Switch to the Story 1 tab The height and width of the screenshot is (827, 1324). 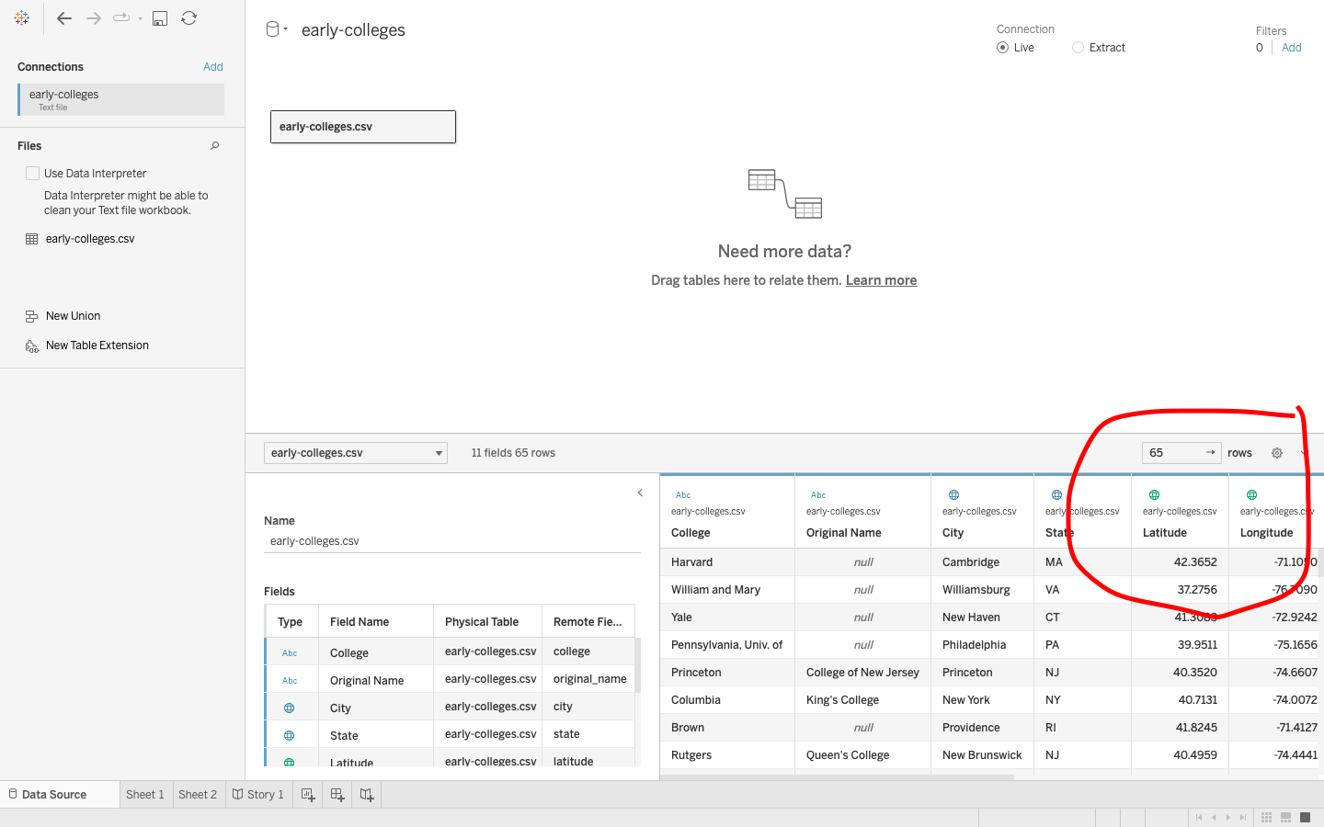[x=258, y=795]
